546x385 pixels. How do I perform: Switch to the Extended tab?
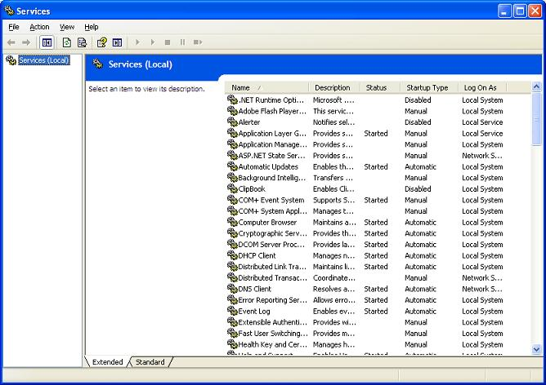108,362
